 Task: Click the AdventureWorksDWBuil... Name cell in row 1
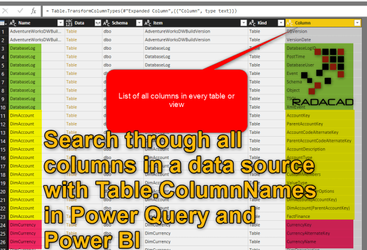pyautogui.click(x=37, y=31)
